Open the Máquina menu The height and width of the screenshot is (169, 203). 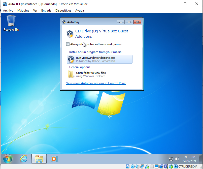(x=23, y=11)
